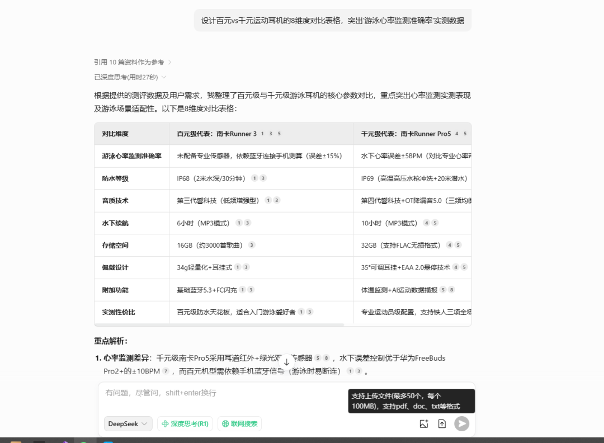Click citation 1 beside IP68 防水等级

coord(254,178)
